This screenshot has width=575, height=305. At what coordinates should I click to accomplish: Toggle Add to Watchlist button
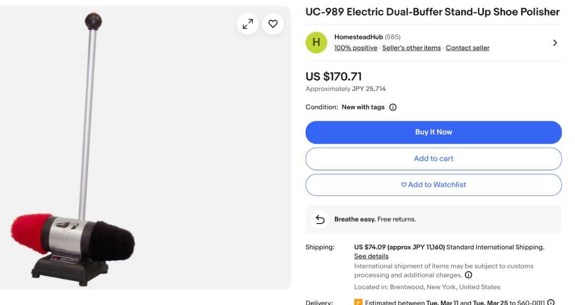tap(433, 185)
